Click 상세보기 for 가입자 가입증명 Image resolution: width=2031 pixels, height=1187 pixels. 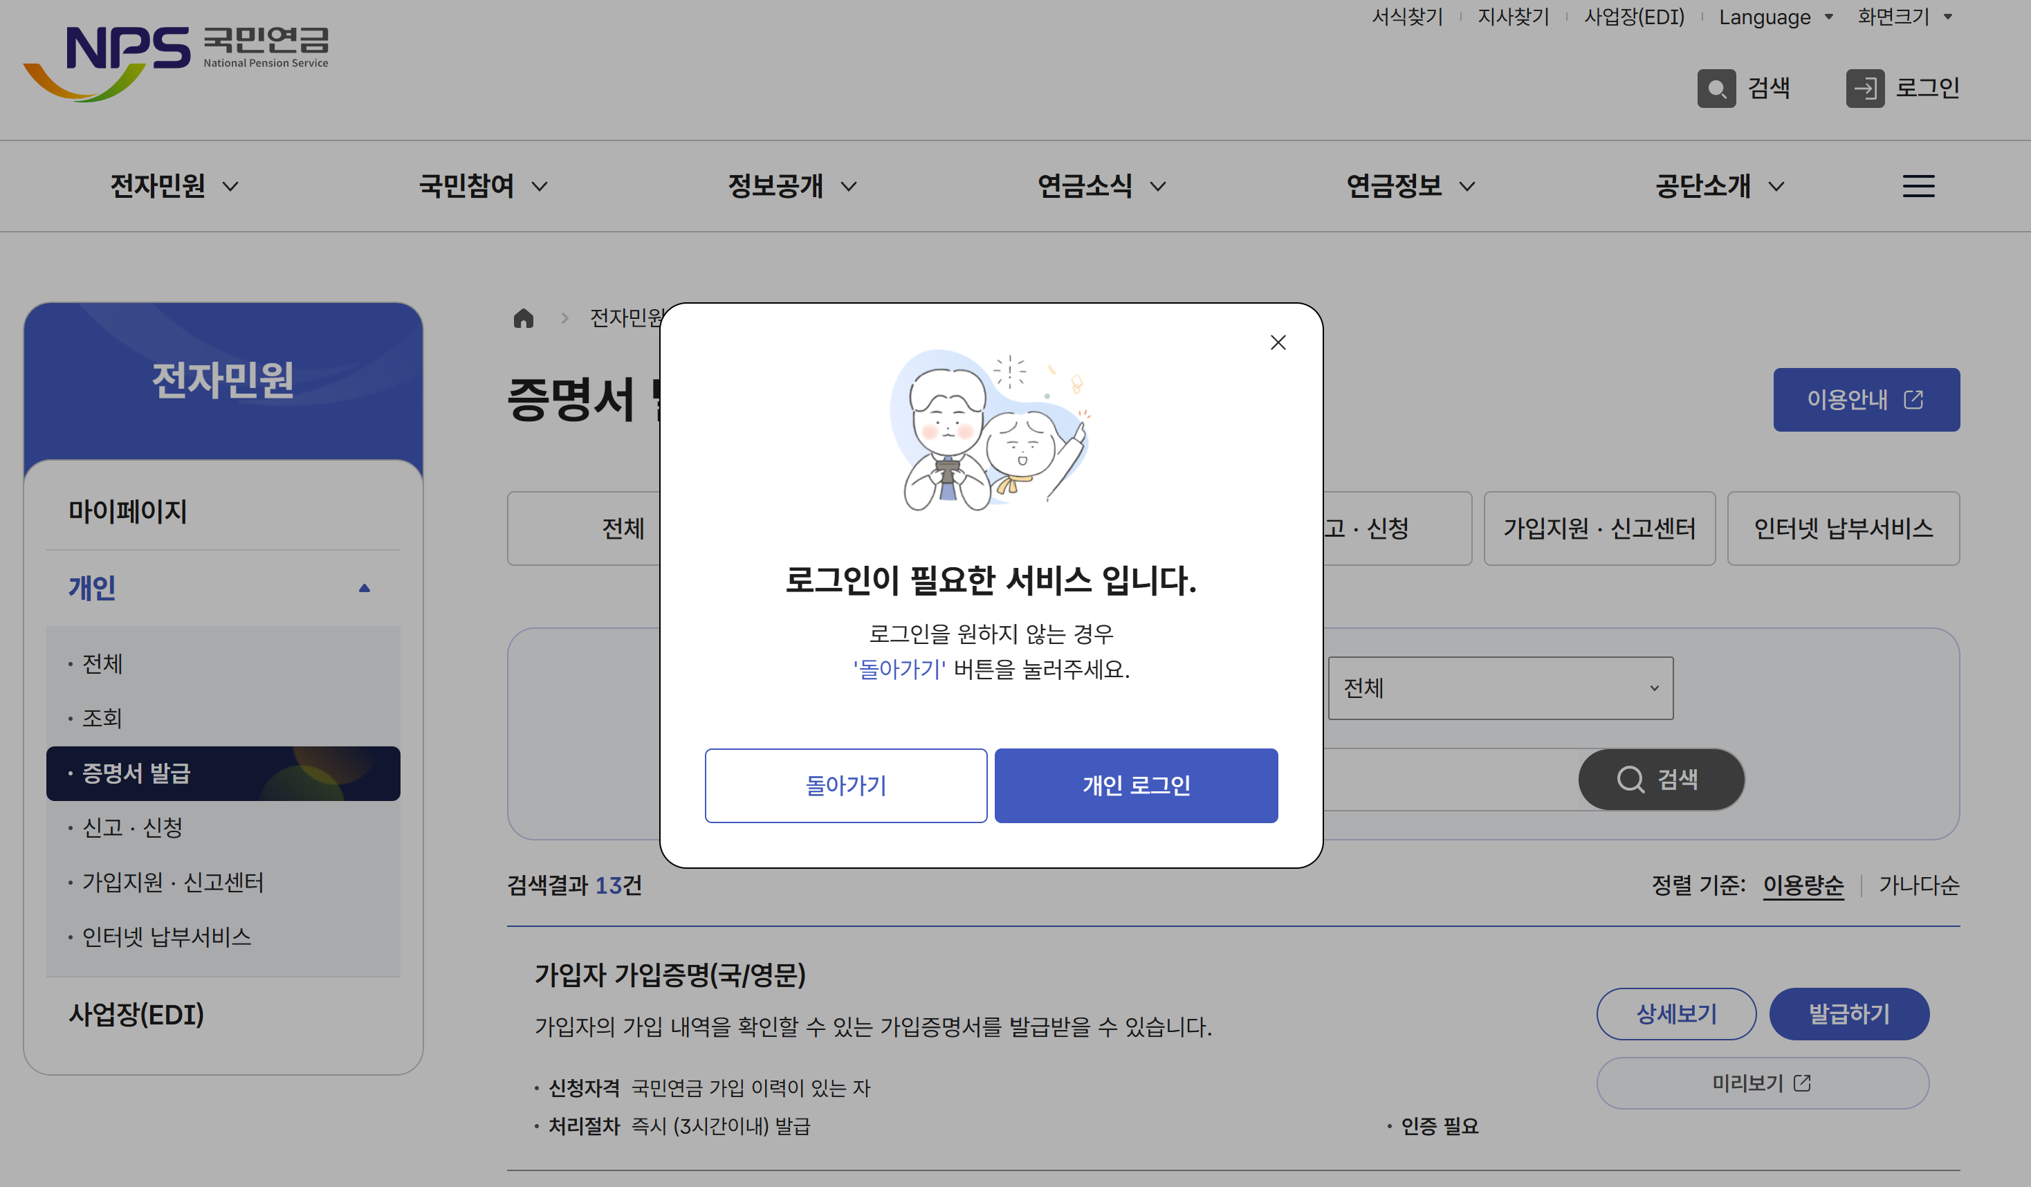pos(1675,1014)
